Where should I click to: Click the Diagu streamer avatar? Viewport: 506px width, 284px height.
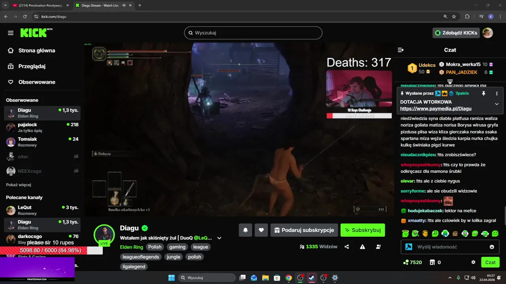click(104, 235)
